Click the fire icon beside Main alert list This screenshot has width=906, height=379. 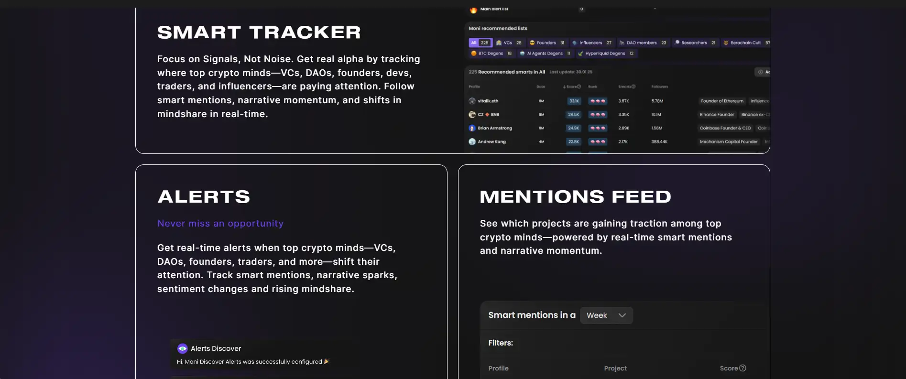tap(473, 10)
